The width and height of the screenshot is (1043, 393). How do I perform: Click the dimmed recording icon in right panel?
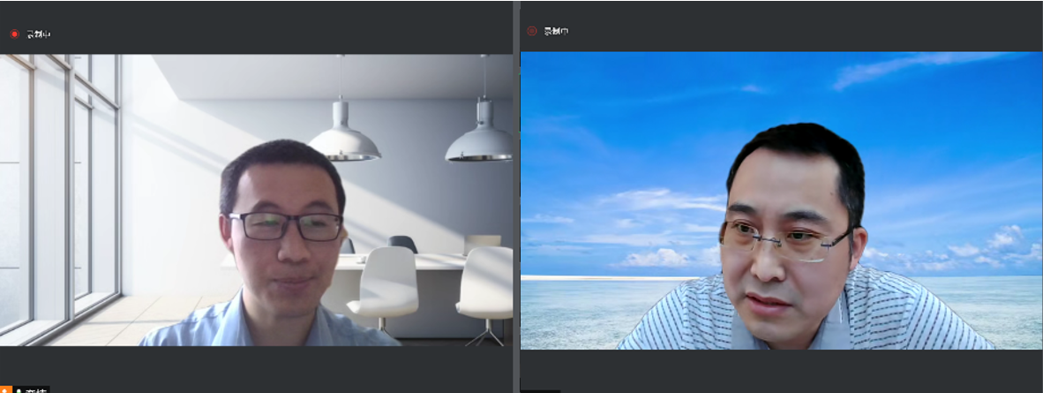[531, 31]
